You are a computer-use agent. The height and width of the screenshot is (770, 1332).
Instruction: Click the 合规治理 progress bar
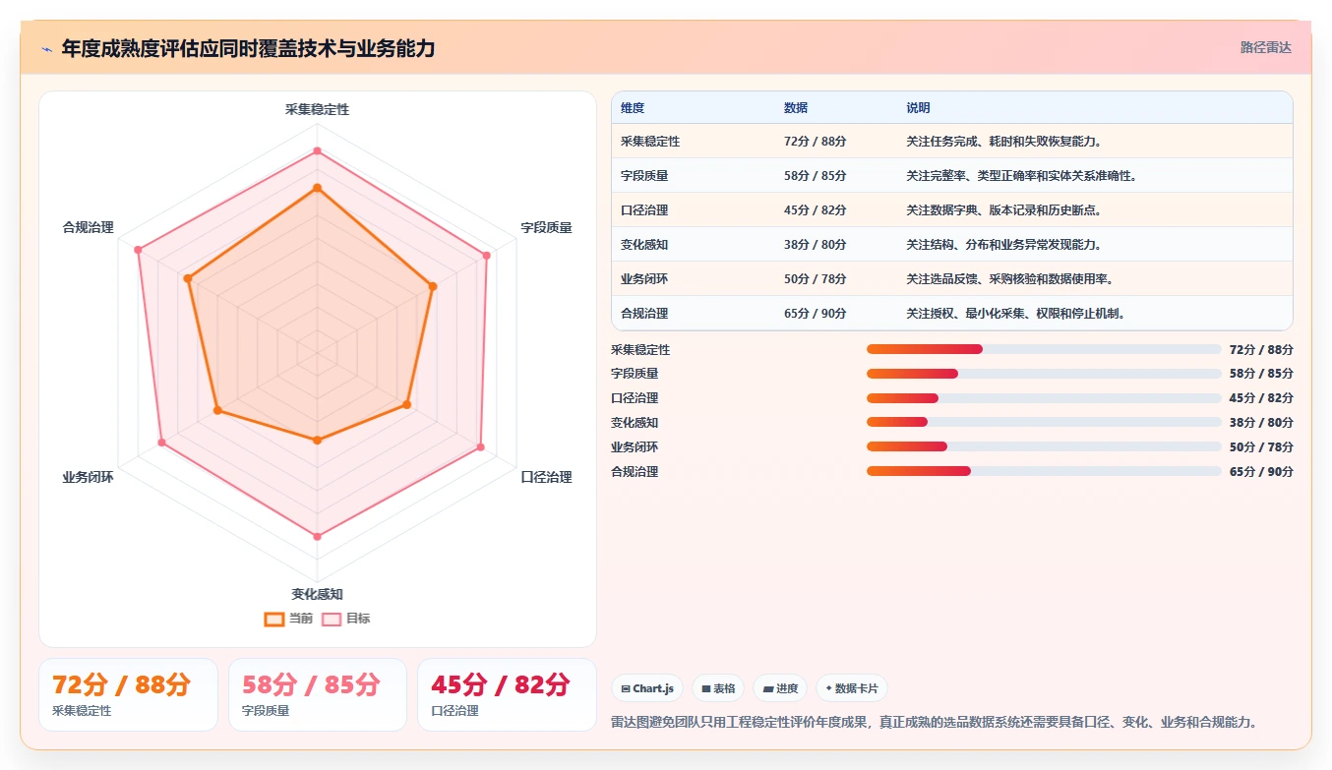click(1044, 471)
